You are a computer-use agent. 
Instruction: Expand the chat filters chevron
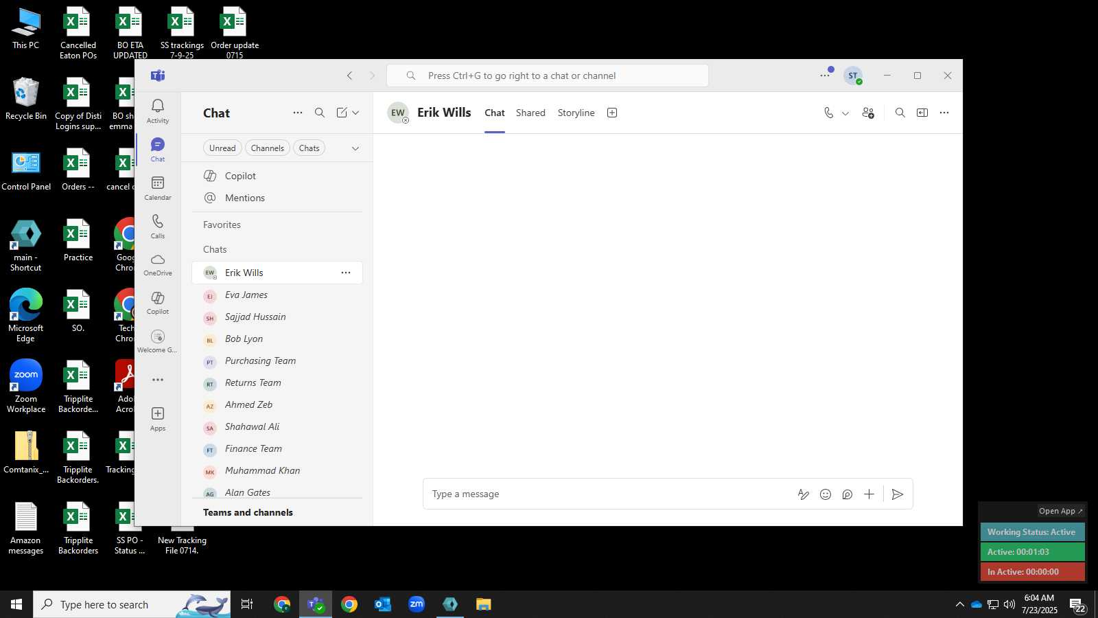point(355,148)
